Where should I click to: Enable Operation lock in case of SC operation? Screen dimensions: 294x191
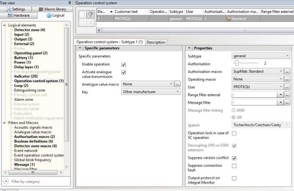click(234, 133)
